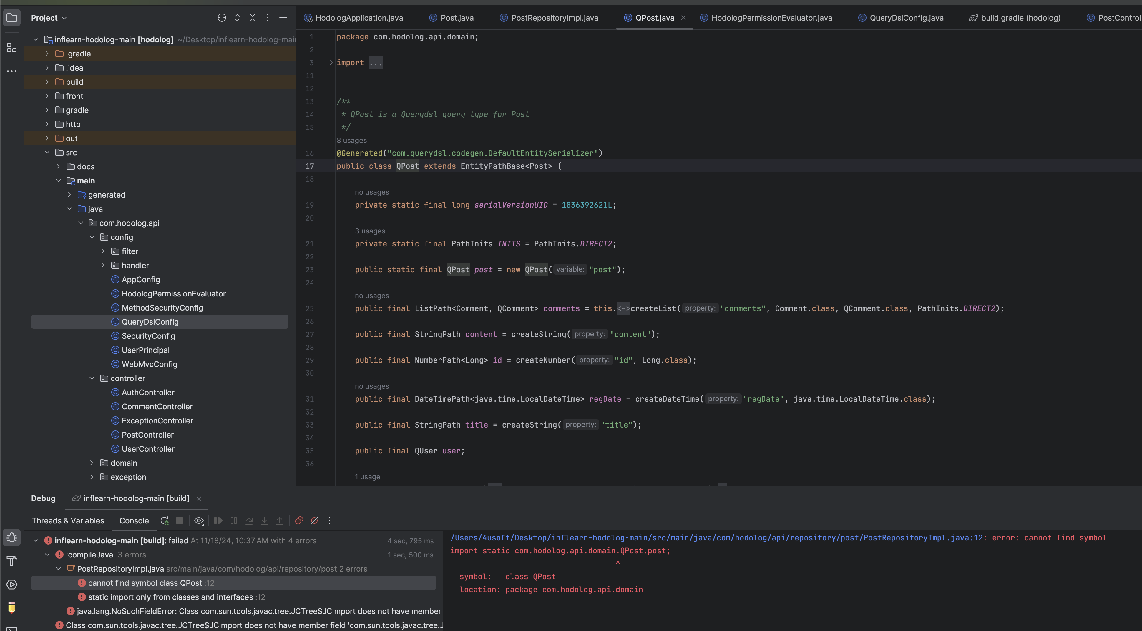Click the yellow pencil plugin icon in sidebar
Viewport: 1142px width, 631px height.
point(12,607)
